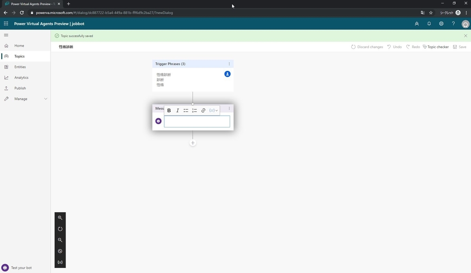Toggle italic formatting in message toolbar

pyautogui.click(x=177, y=110)
